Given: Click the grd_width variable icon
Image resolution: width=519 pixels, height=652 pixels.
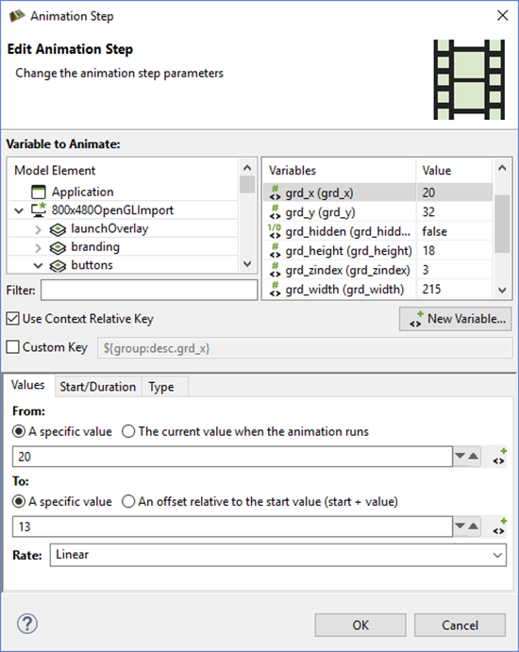Looking at the screenshot, I should tap(275, 290).
